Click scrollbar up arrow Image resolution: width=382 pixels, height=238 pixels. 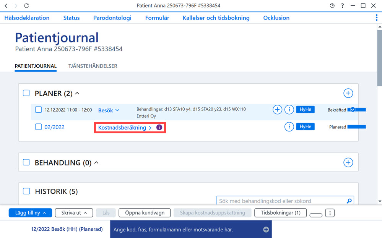[x=380, y=26]
